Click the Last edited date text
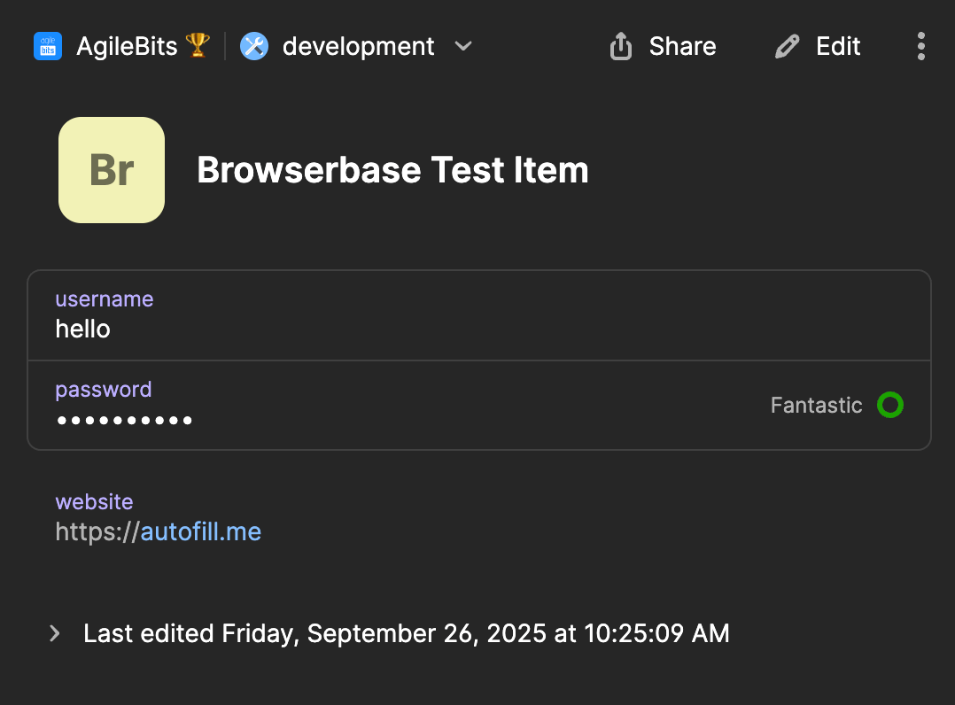The image size is (955, 705). [x=406, y=633]
